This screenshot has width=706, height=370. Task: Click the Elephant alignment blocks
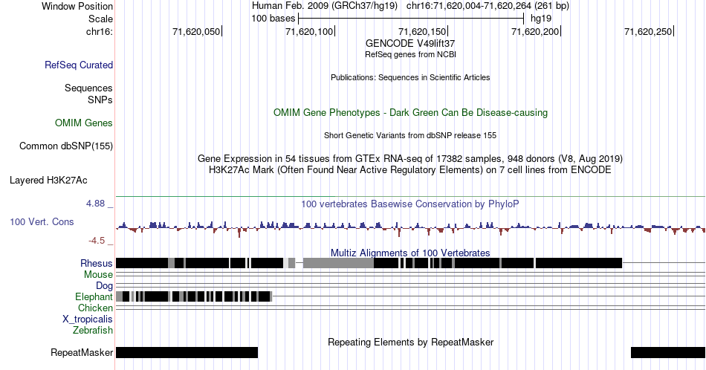(194, 296)
